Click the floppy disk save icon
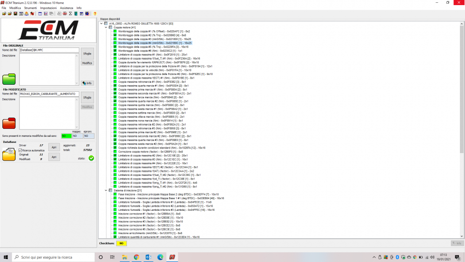 point(15,13)
